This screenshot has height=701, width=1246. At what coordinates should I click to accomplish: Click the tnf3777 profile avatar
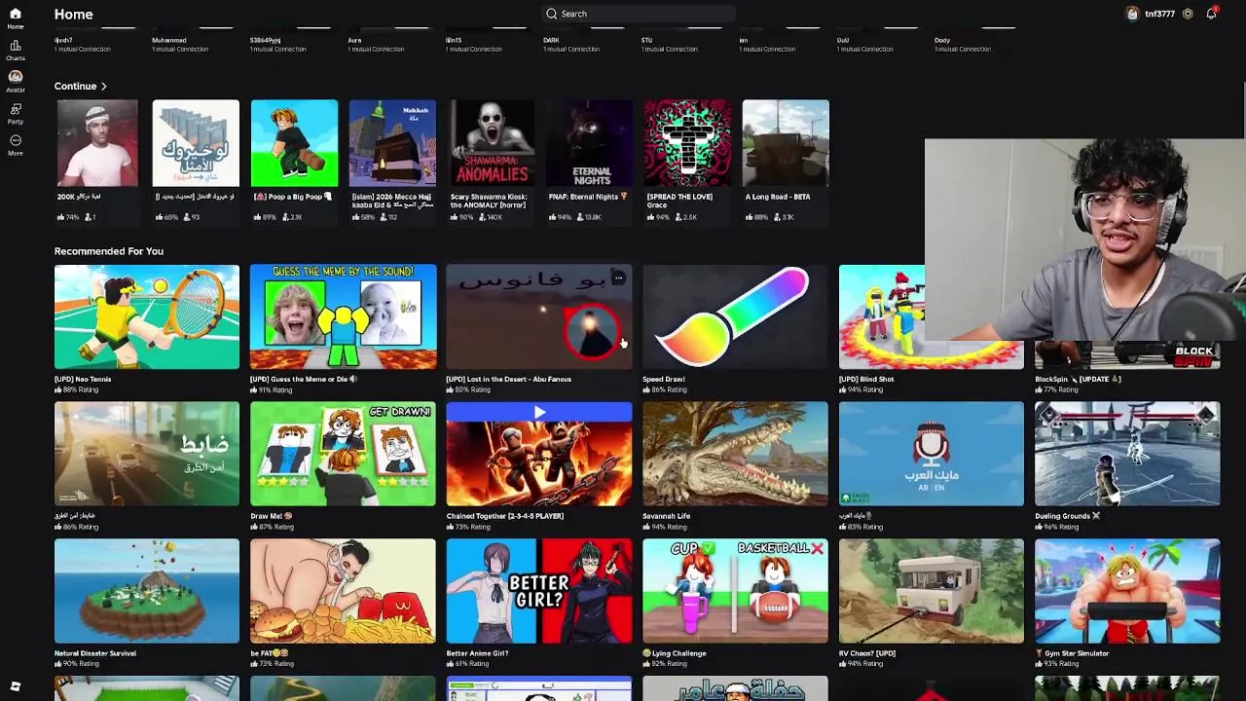pos(1132,14)
